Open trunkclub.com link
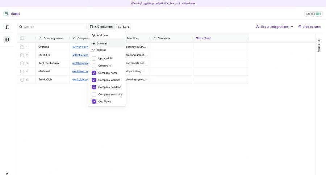326x175 pixels. pyautogui.click(x=80, y=80)
